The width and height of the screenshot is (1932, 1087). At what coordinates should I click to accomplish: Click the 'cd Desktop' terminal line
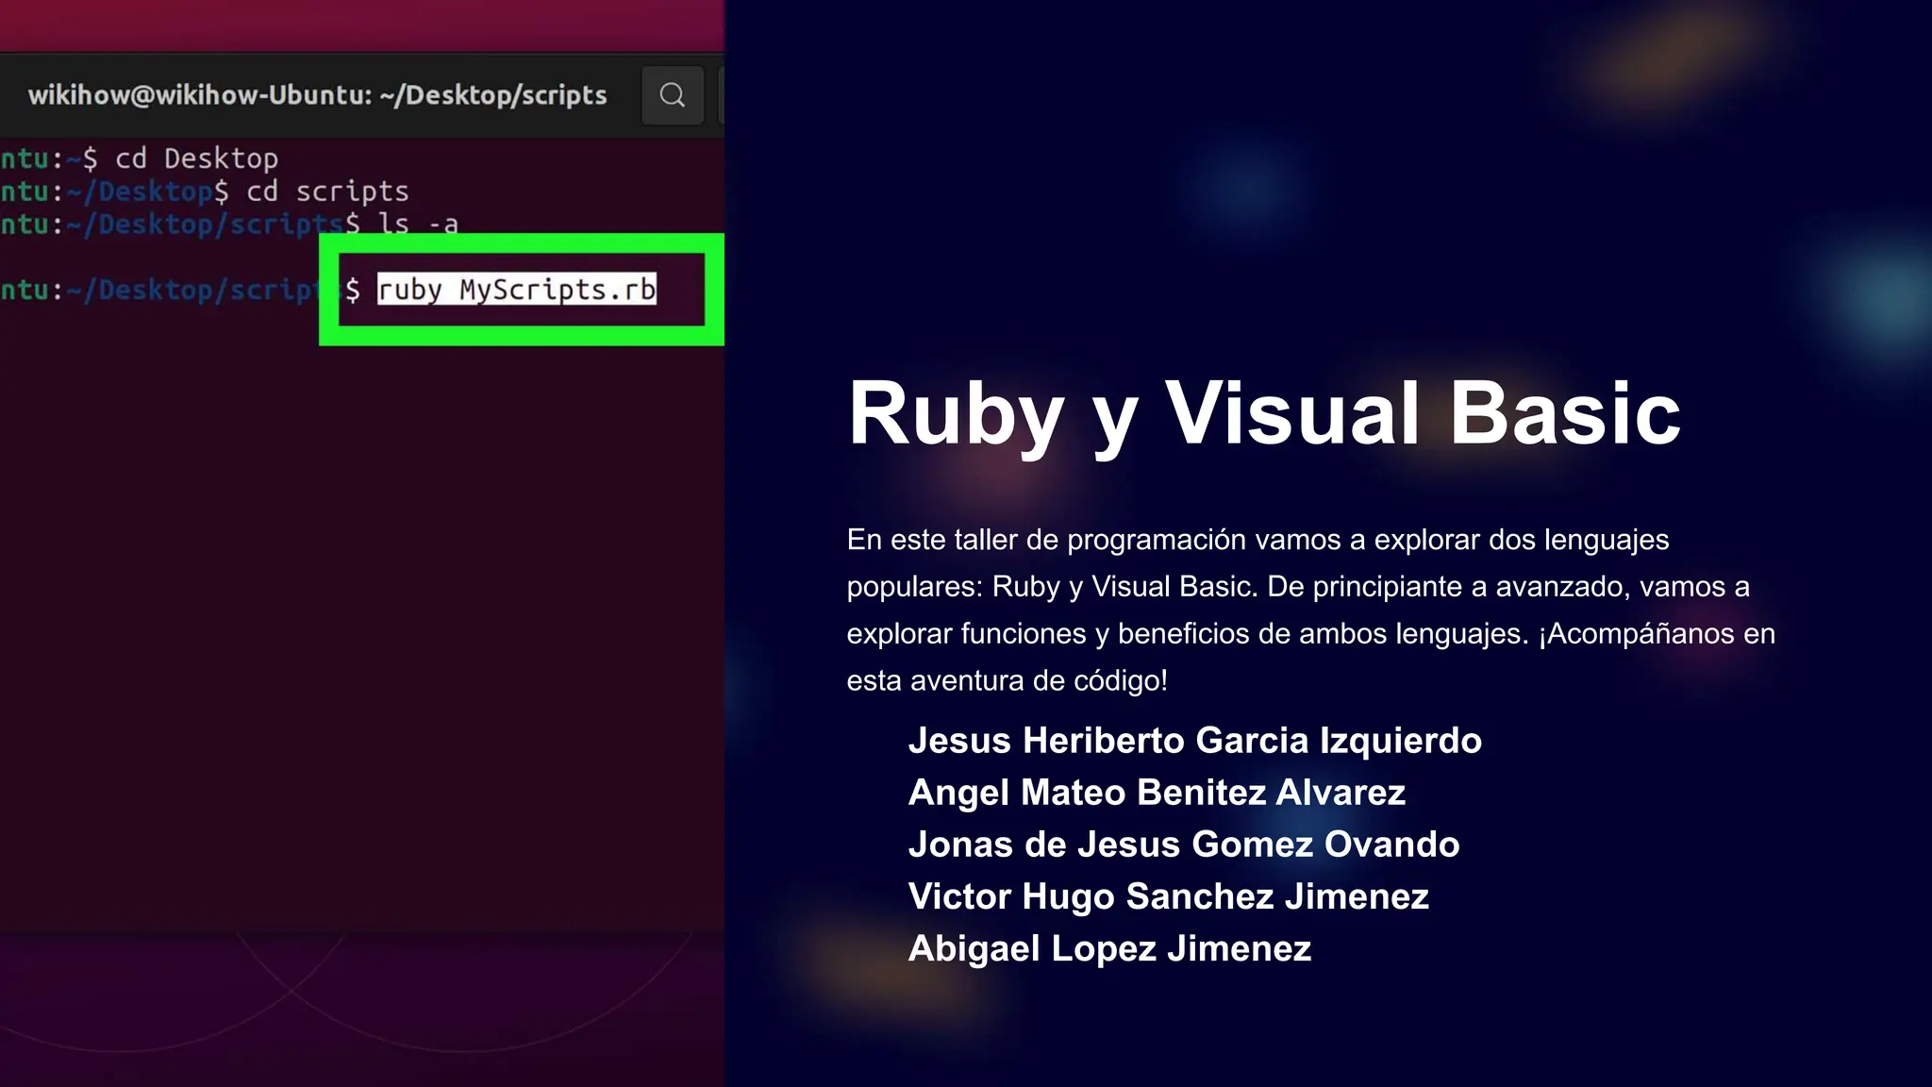tap(196, 159)
